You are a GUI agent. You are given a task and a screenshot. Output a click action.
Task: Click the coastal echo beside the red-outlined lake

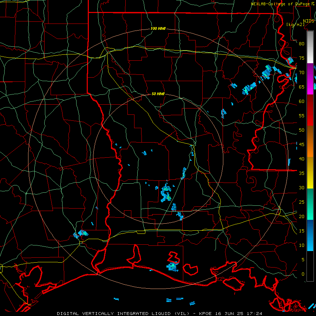tap(173, 266)
